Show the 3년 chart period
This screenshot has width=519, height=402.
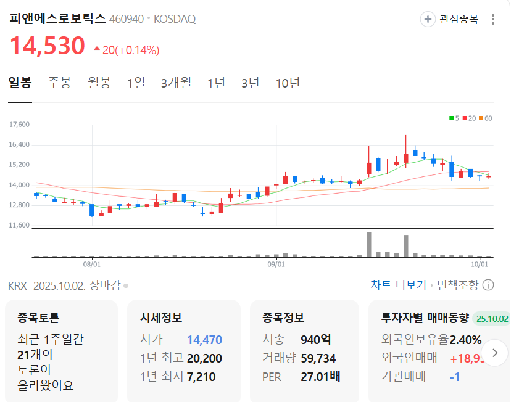pos(250,83)
